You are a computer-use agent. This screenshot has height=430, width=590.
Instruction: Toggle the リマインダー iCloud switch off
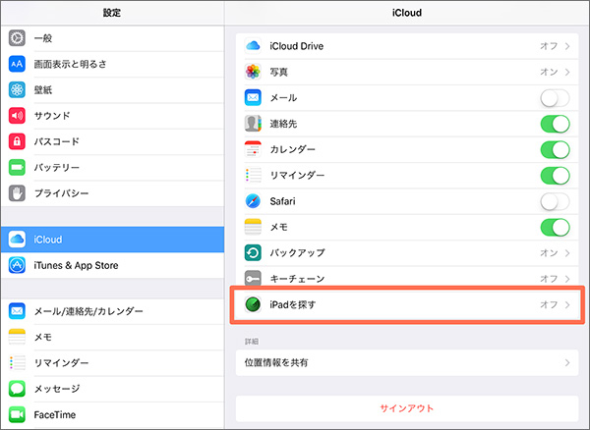tap(555, 176)
